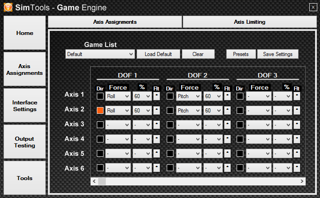Expand Axis 2 DOF 2 percent dropdown
The height and width of the screenshot is (198, 320).
click(x=213, y=110)
